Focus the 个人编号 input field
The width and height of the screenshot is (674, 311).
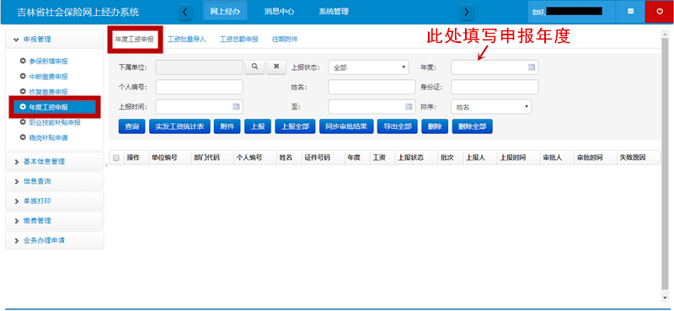(x=199, y=87)
